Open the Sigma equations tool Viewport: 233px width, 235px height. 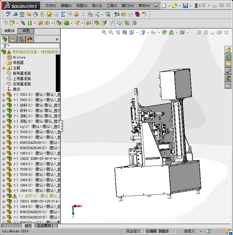[63, 14]
